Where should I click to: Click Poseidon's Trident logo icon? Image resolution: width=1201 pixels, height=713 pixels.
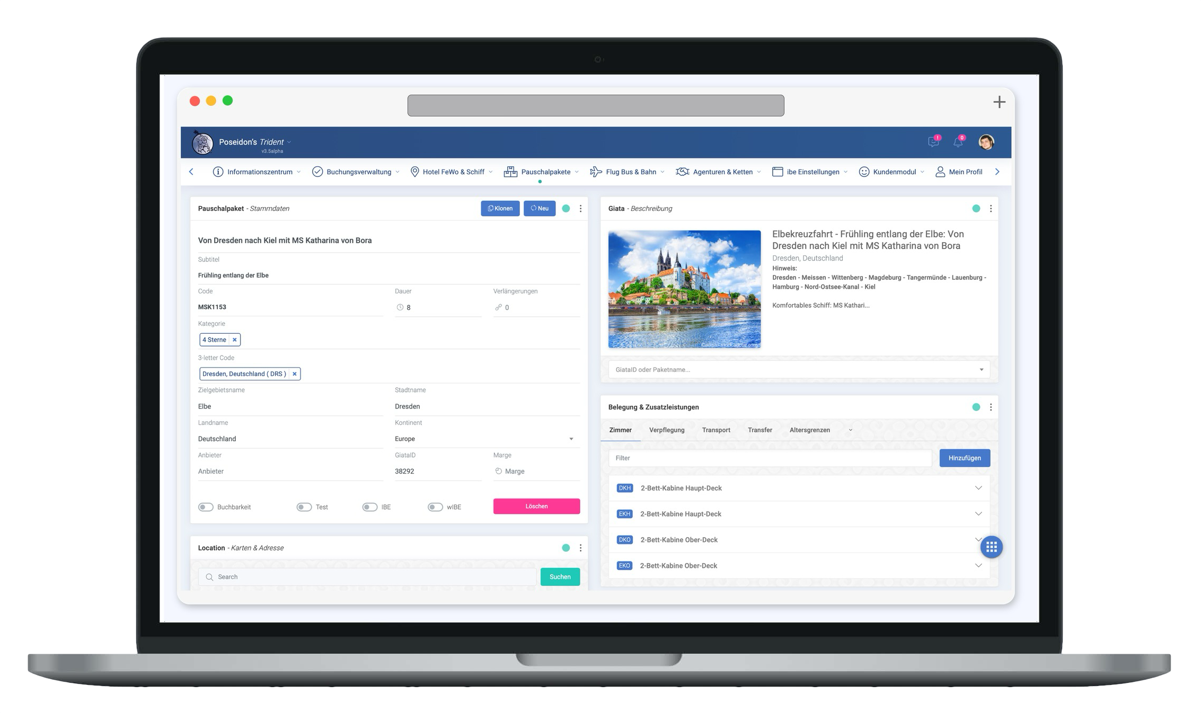[x=202, y=142]
